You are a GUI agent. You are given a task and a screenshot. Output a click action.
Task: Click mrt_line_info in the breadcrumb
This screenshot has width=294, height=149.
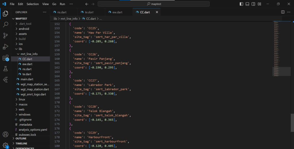tap(69, 19)
